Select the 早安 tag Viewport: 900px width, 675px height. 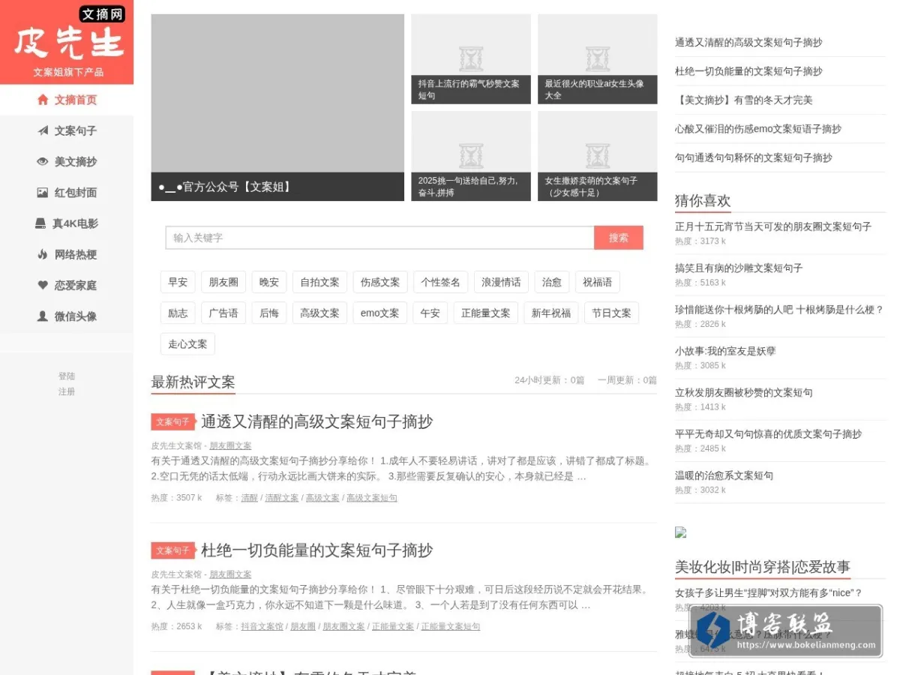tap(178, 282)
